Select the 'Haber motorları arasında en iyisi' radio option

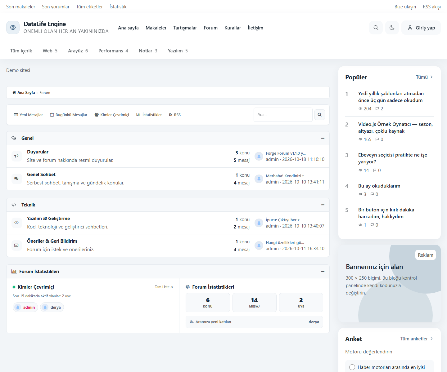coord(352,367)
